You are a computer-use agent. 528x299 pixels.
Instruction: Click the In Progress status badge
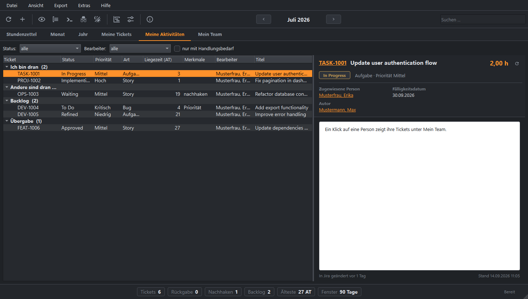pyautogui.click(x=334, y=75)
